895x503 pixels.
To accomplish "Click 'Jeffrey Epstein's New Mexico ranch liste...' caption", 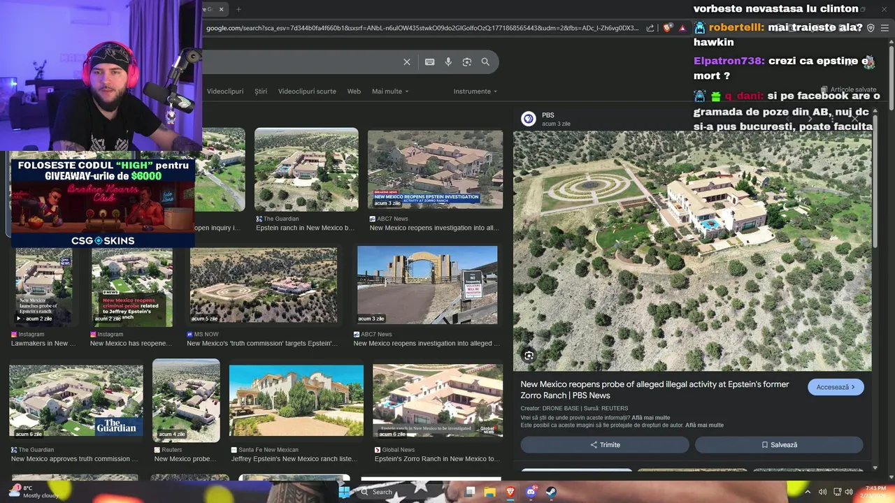I will coord(294,459).
